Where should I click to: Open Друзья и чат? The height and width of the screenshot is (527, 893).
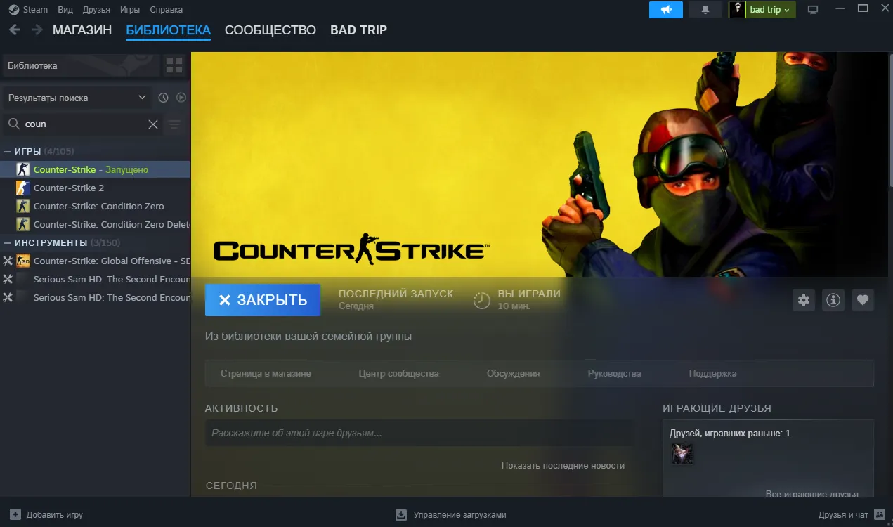[x=851, y=514]
